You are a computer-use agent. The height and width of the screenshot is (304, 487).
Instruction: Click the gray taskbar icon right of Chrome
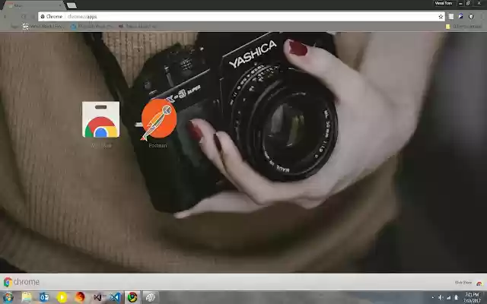pyautogui.click(x=151, y=297)
